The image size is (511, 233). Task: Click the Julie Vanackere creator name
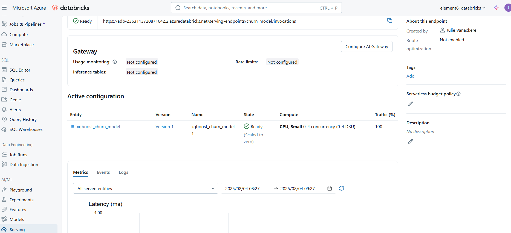tap(461, 30)
